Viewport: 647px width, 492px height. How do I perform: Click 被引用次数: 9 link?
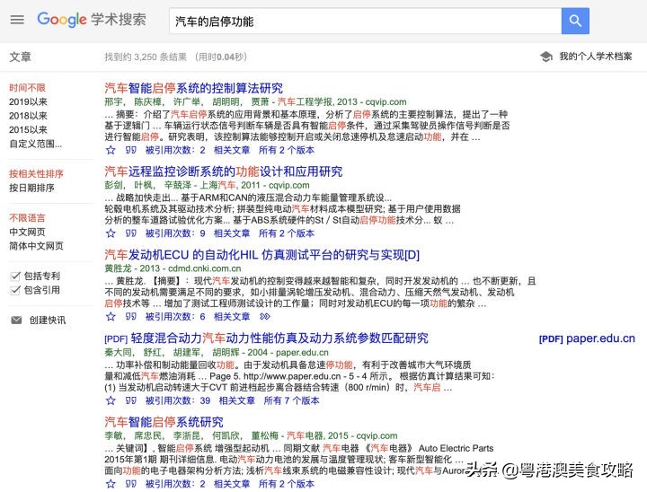(x=175, y=233)
